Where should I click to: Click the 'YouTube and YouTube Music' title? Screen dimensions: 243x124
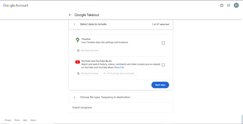coord(97,61)
